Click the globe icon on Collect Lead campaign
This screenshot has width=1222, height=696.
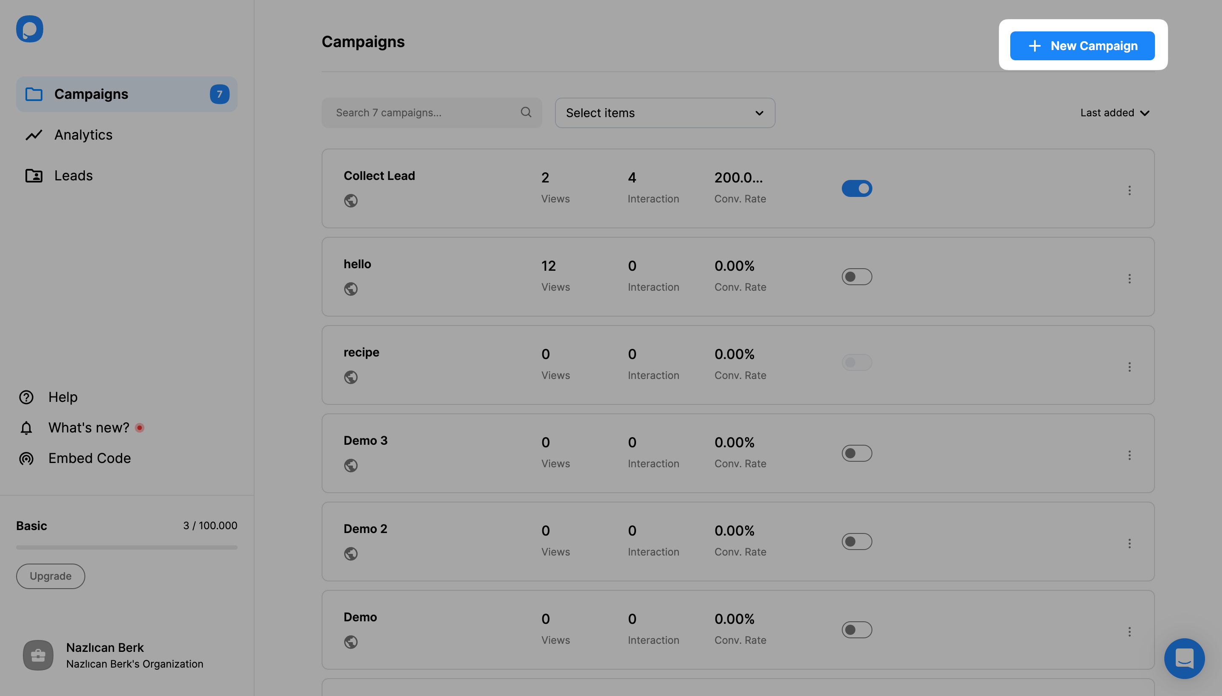(x=351, y=200)
